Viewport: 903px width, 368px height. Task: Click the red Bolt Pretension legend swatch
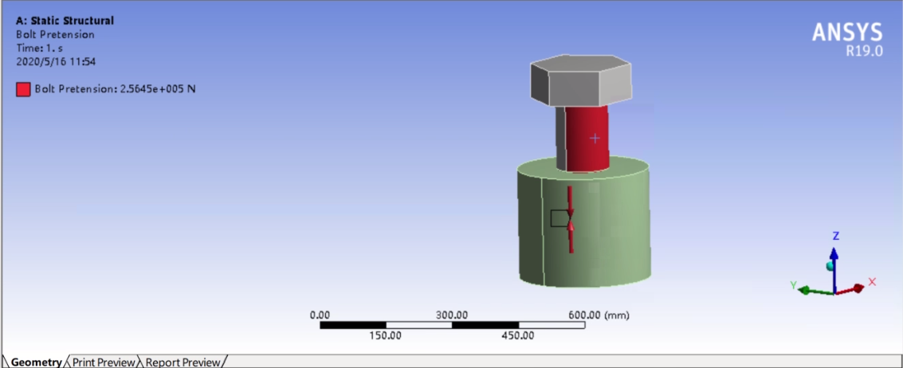[x=23, y=89]
